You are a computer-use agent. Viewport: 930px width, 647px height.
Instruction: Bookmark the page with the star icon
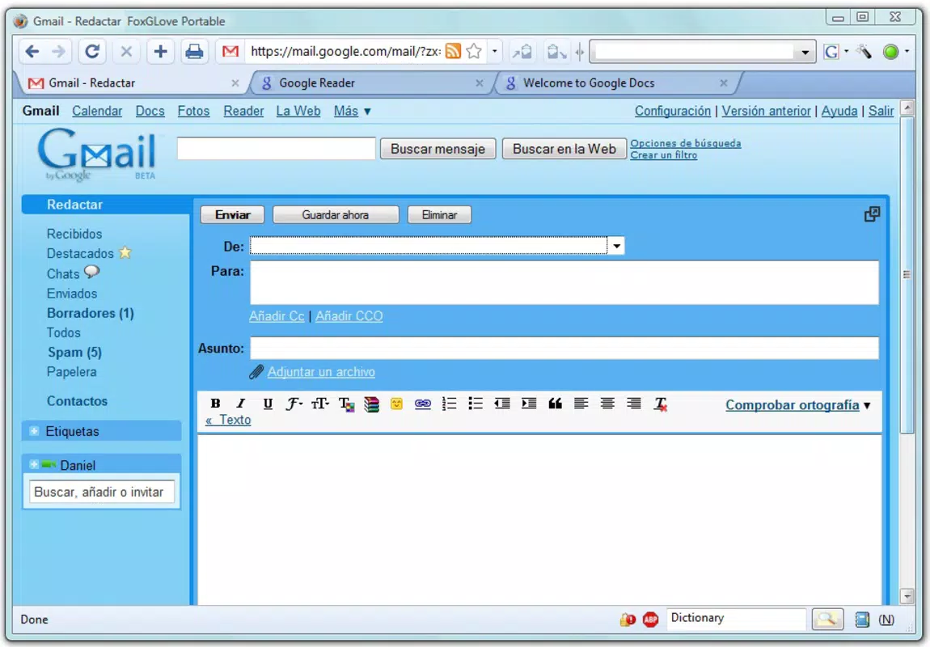[x=474, y=51]
